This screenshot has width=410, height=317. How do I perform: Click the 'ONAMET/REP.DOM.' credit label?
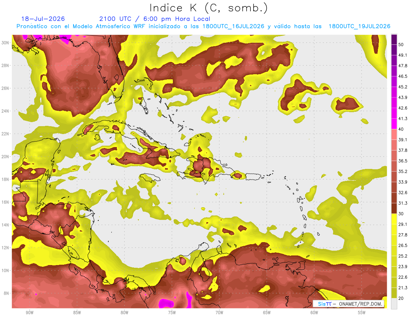click(360, 304)
